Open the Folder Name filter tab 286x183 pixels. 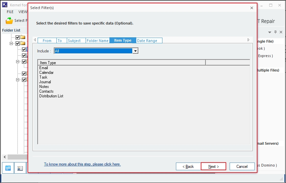[x=98, y=41]
